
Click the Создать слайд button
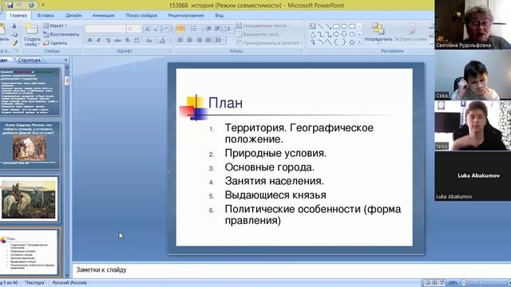point(32,34)
